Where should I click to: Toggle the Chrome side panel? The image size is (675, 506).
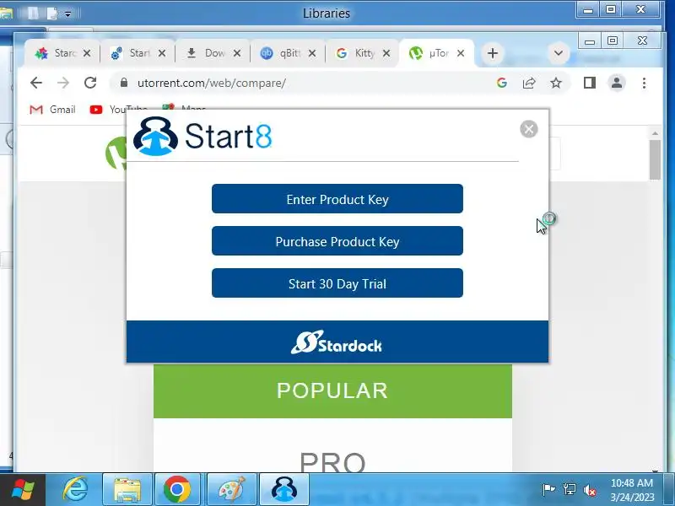pos(589,83)
